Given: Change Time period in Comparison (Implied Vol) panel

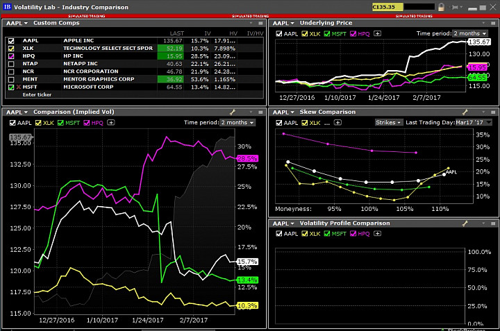Looking at the screenshot, I should (237, 122).
